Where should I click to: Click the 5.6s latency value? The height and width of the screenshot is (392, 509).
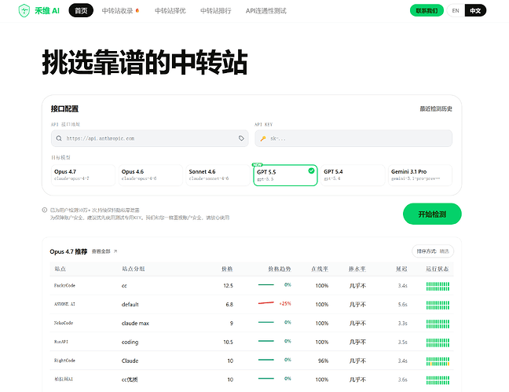[x=402, y=304]
